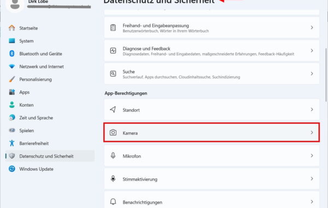Open Diagnose und Feedback settings
Image resolution: width=328 pixels, height=208 pixels.
pyautogui.click(x=212, y=50)
